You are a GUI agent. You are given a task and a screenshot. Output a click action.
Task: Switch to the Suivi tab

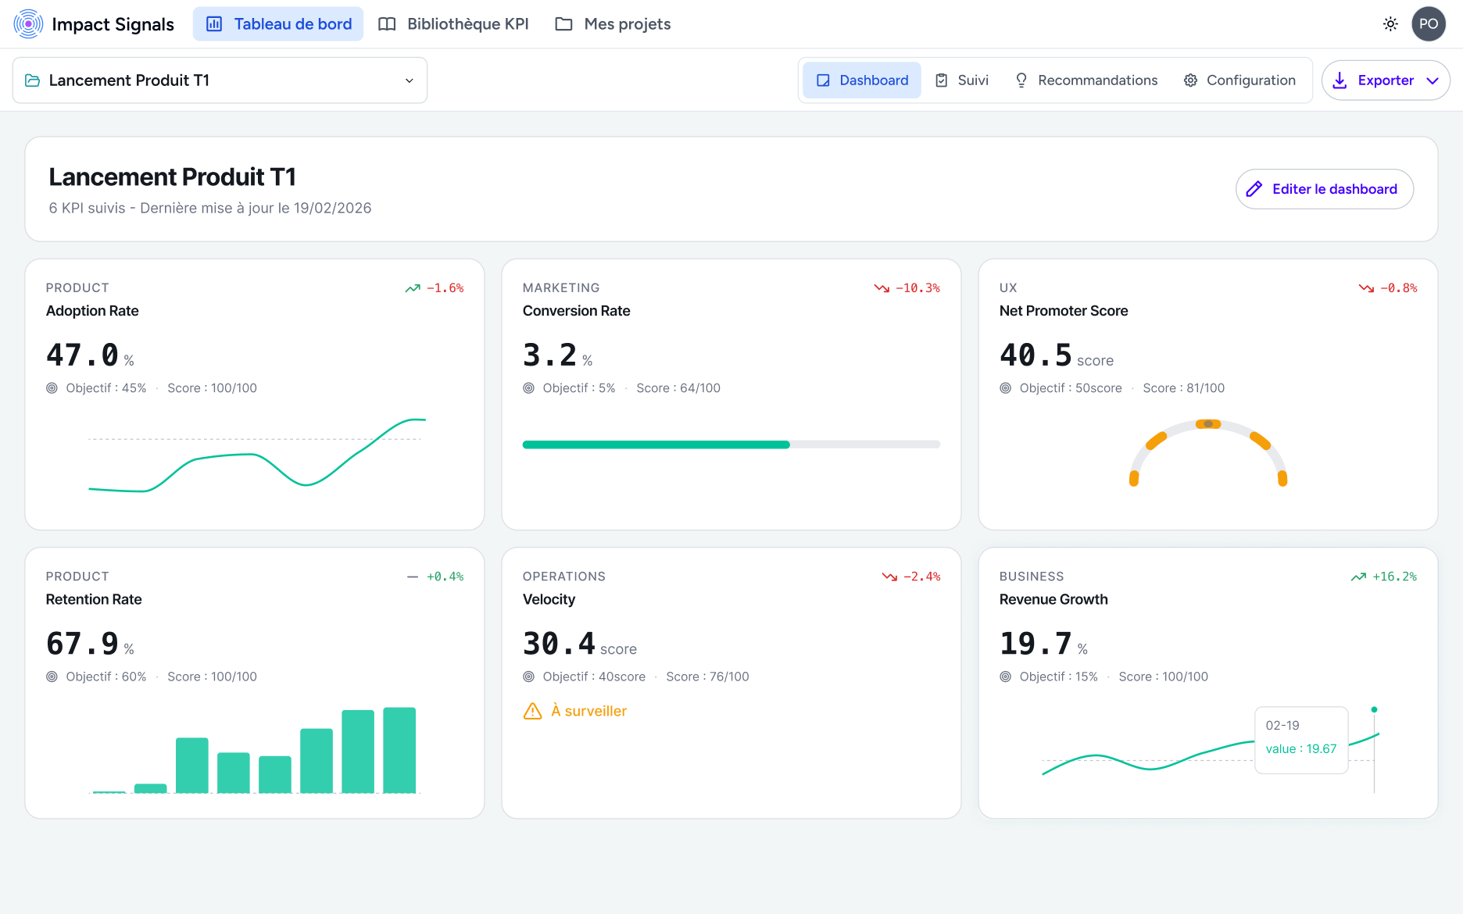[962, 80]
